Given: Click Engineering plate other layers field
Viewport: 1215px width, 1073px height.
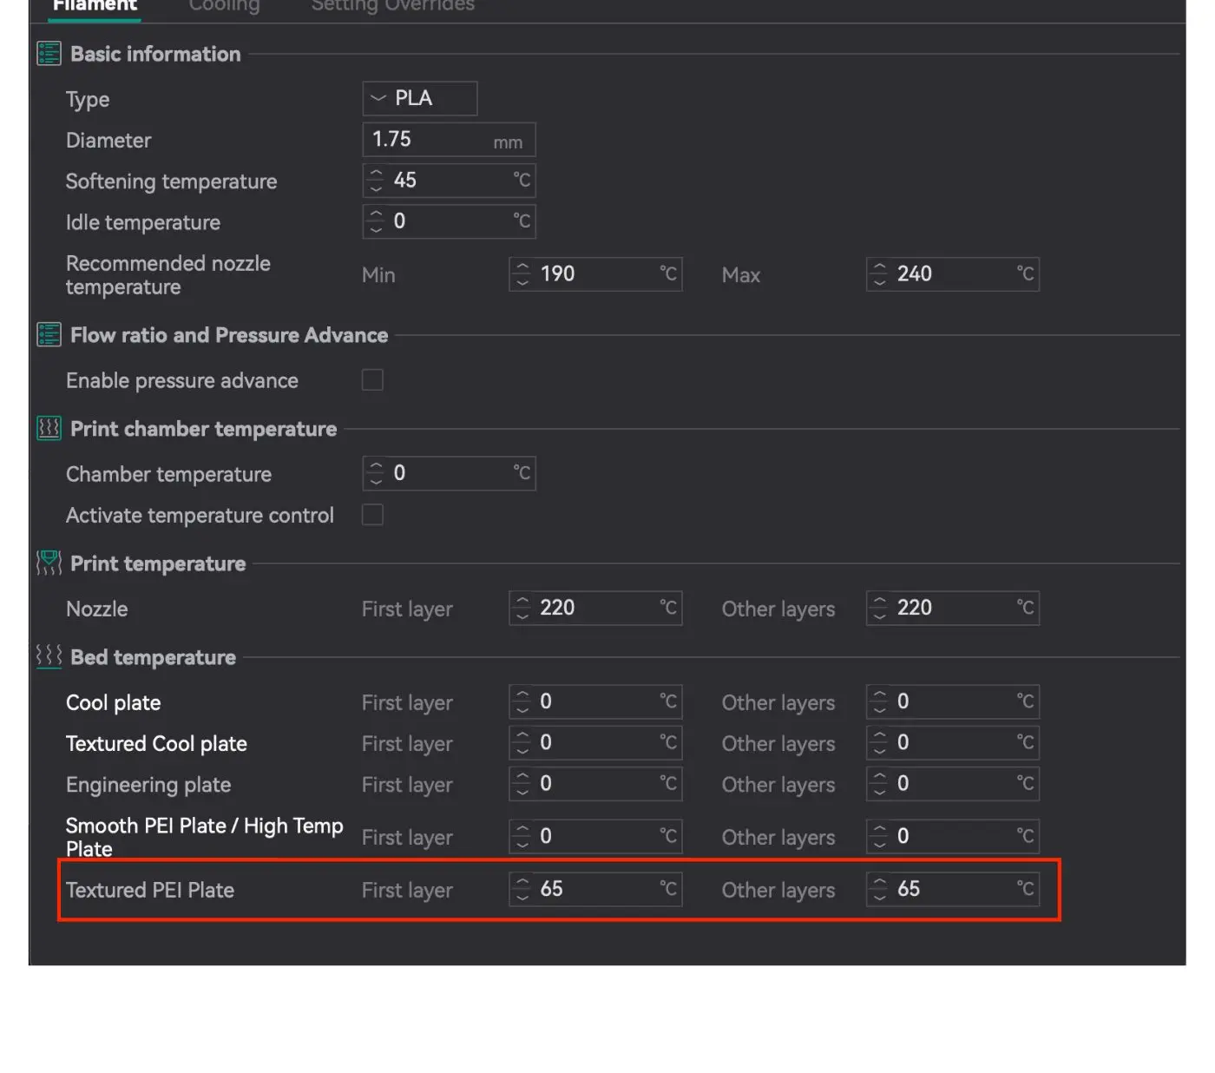Looking at the screenshot, I should pyautogui.click(x=953, y=783).
